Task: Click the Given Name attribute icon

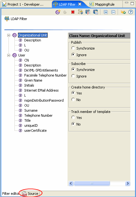Action: (x=20, y=80)
